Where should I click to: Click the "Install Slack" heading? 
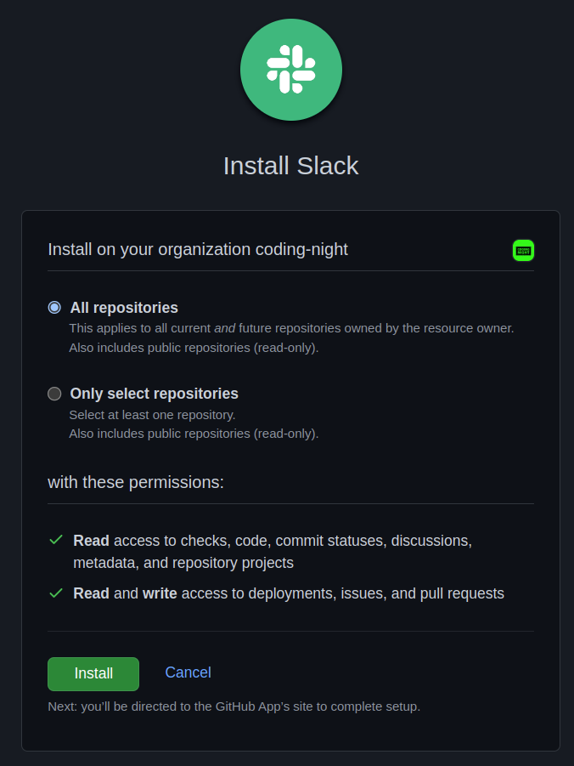click(290, 166)
